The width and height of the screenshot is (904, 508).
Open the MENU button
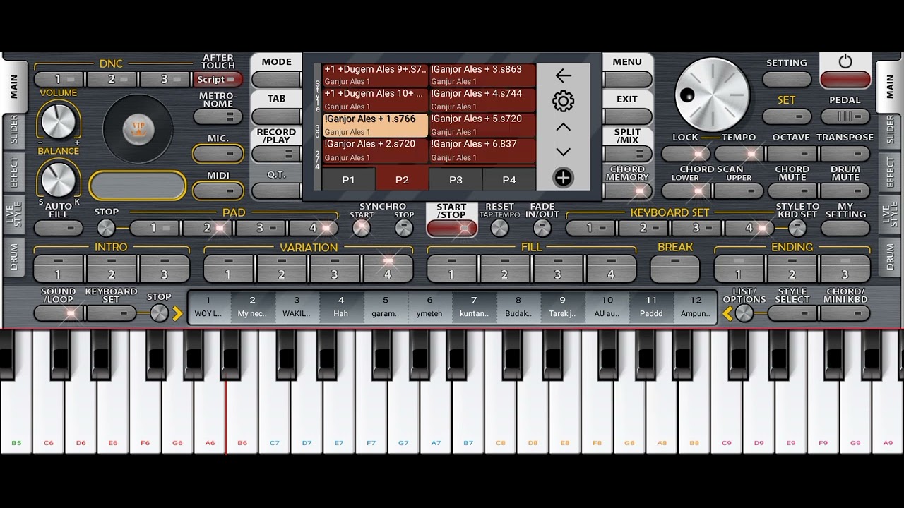pyautogui.click(x=627, y=80)
